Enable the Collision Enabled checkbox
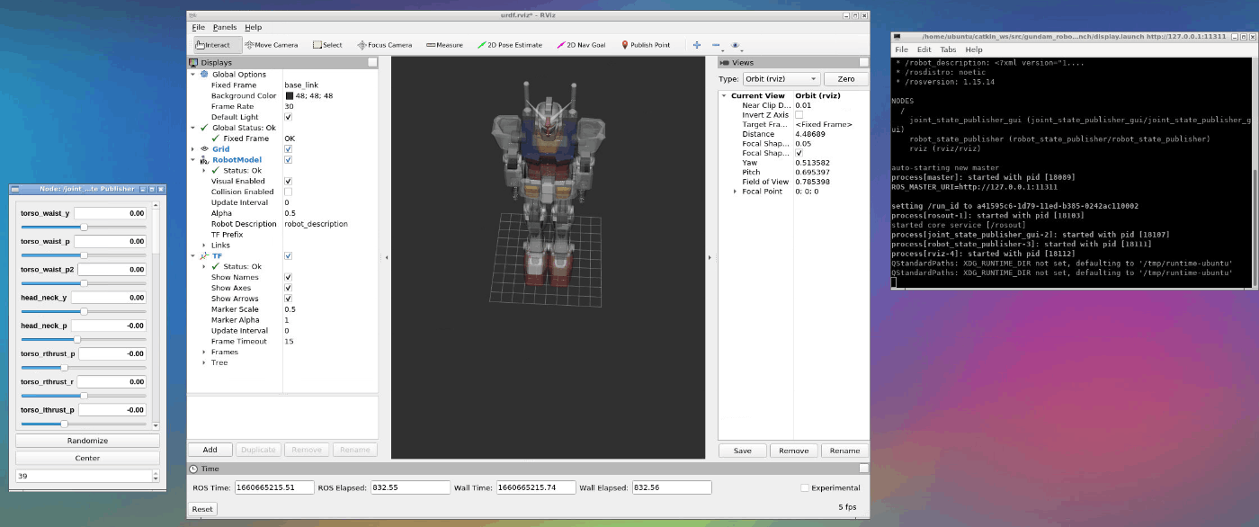 point(289,192)
